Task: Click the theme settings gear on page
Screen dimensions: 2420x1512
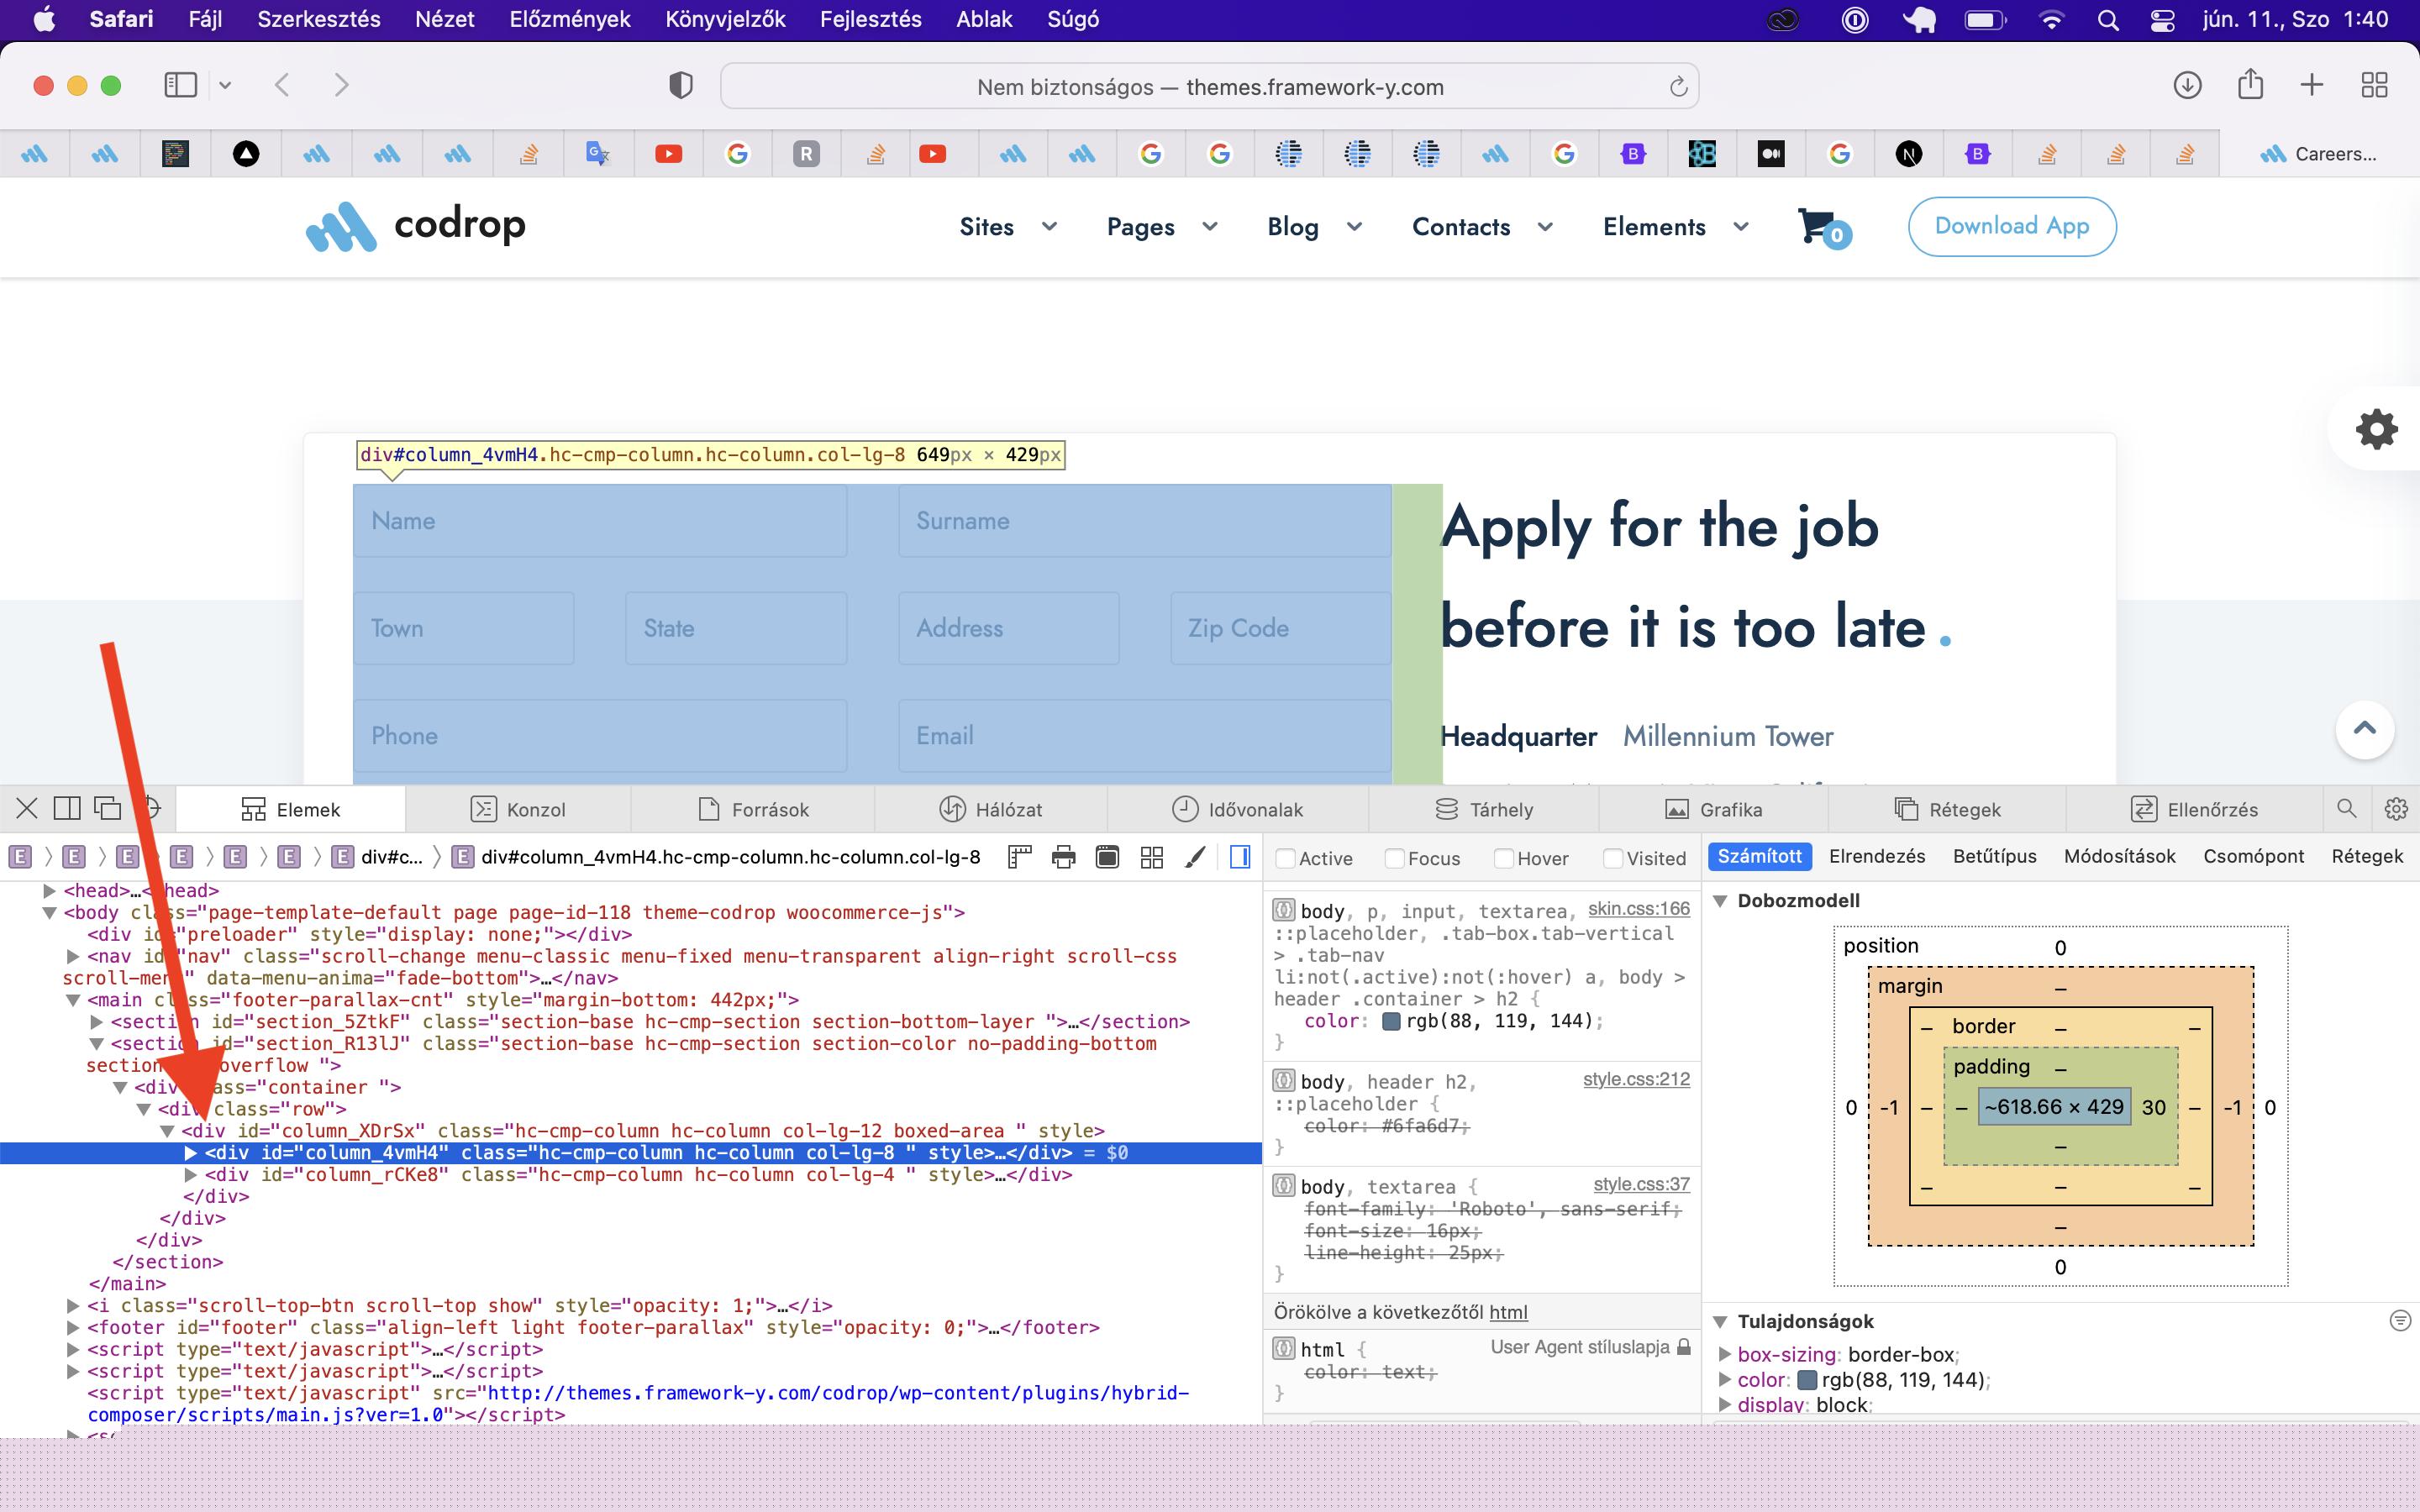Action: pyautogui.click(x=2377, y=430)
